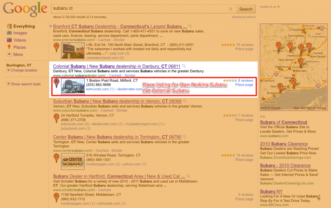The width and height of the screenshot is (331, 208).
Task: Click marker C on the map
Action: point(309,47)
